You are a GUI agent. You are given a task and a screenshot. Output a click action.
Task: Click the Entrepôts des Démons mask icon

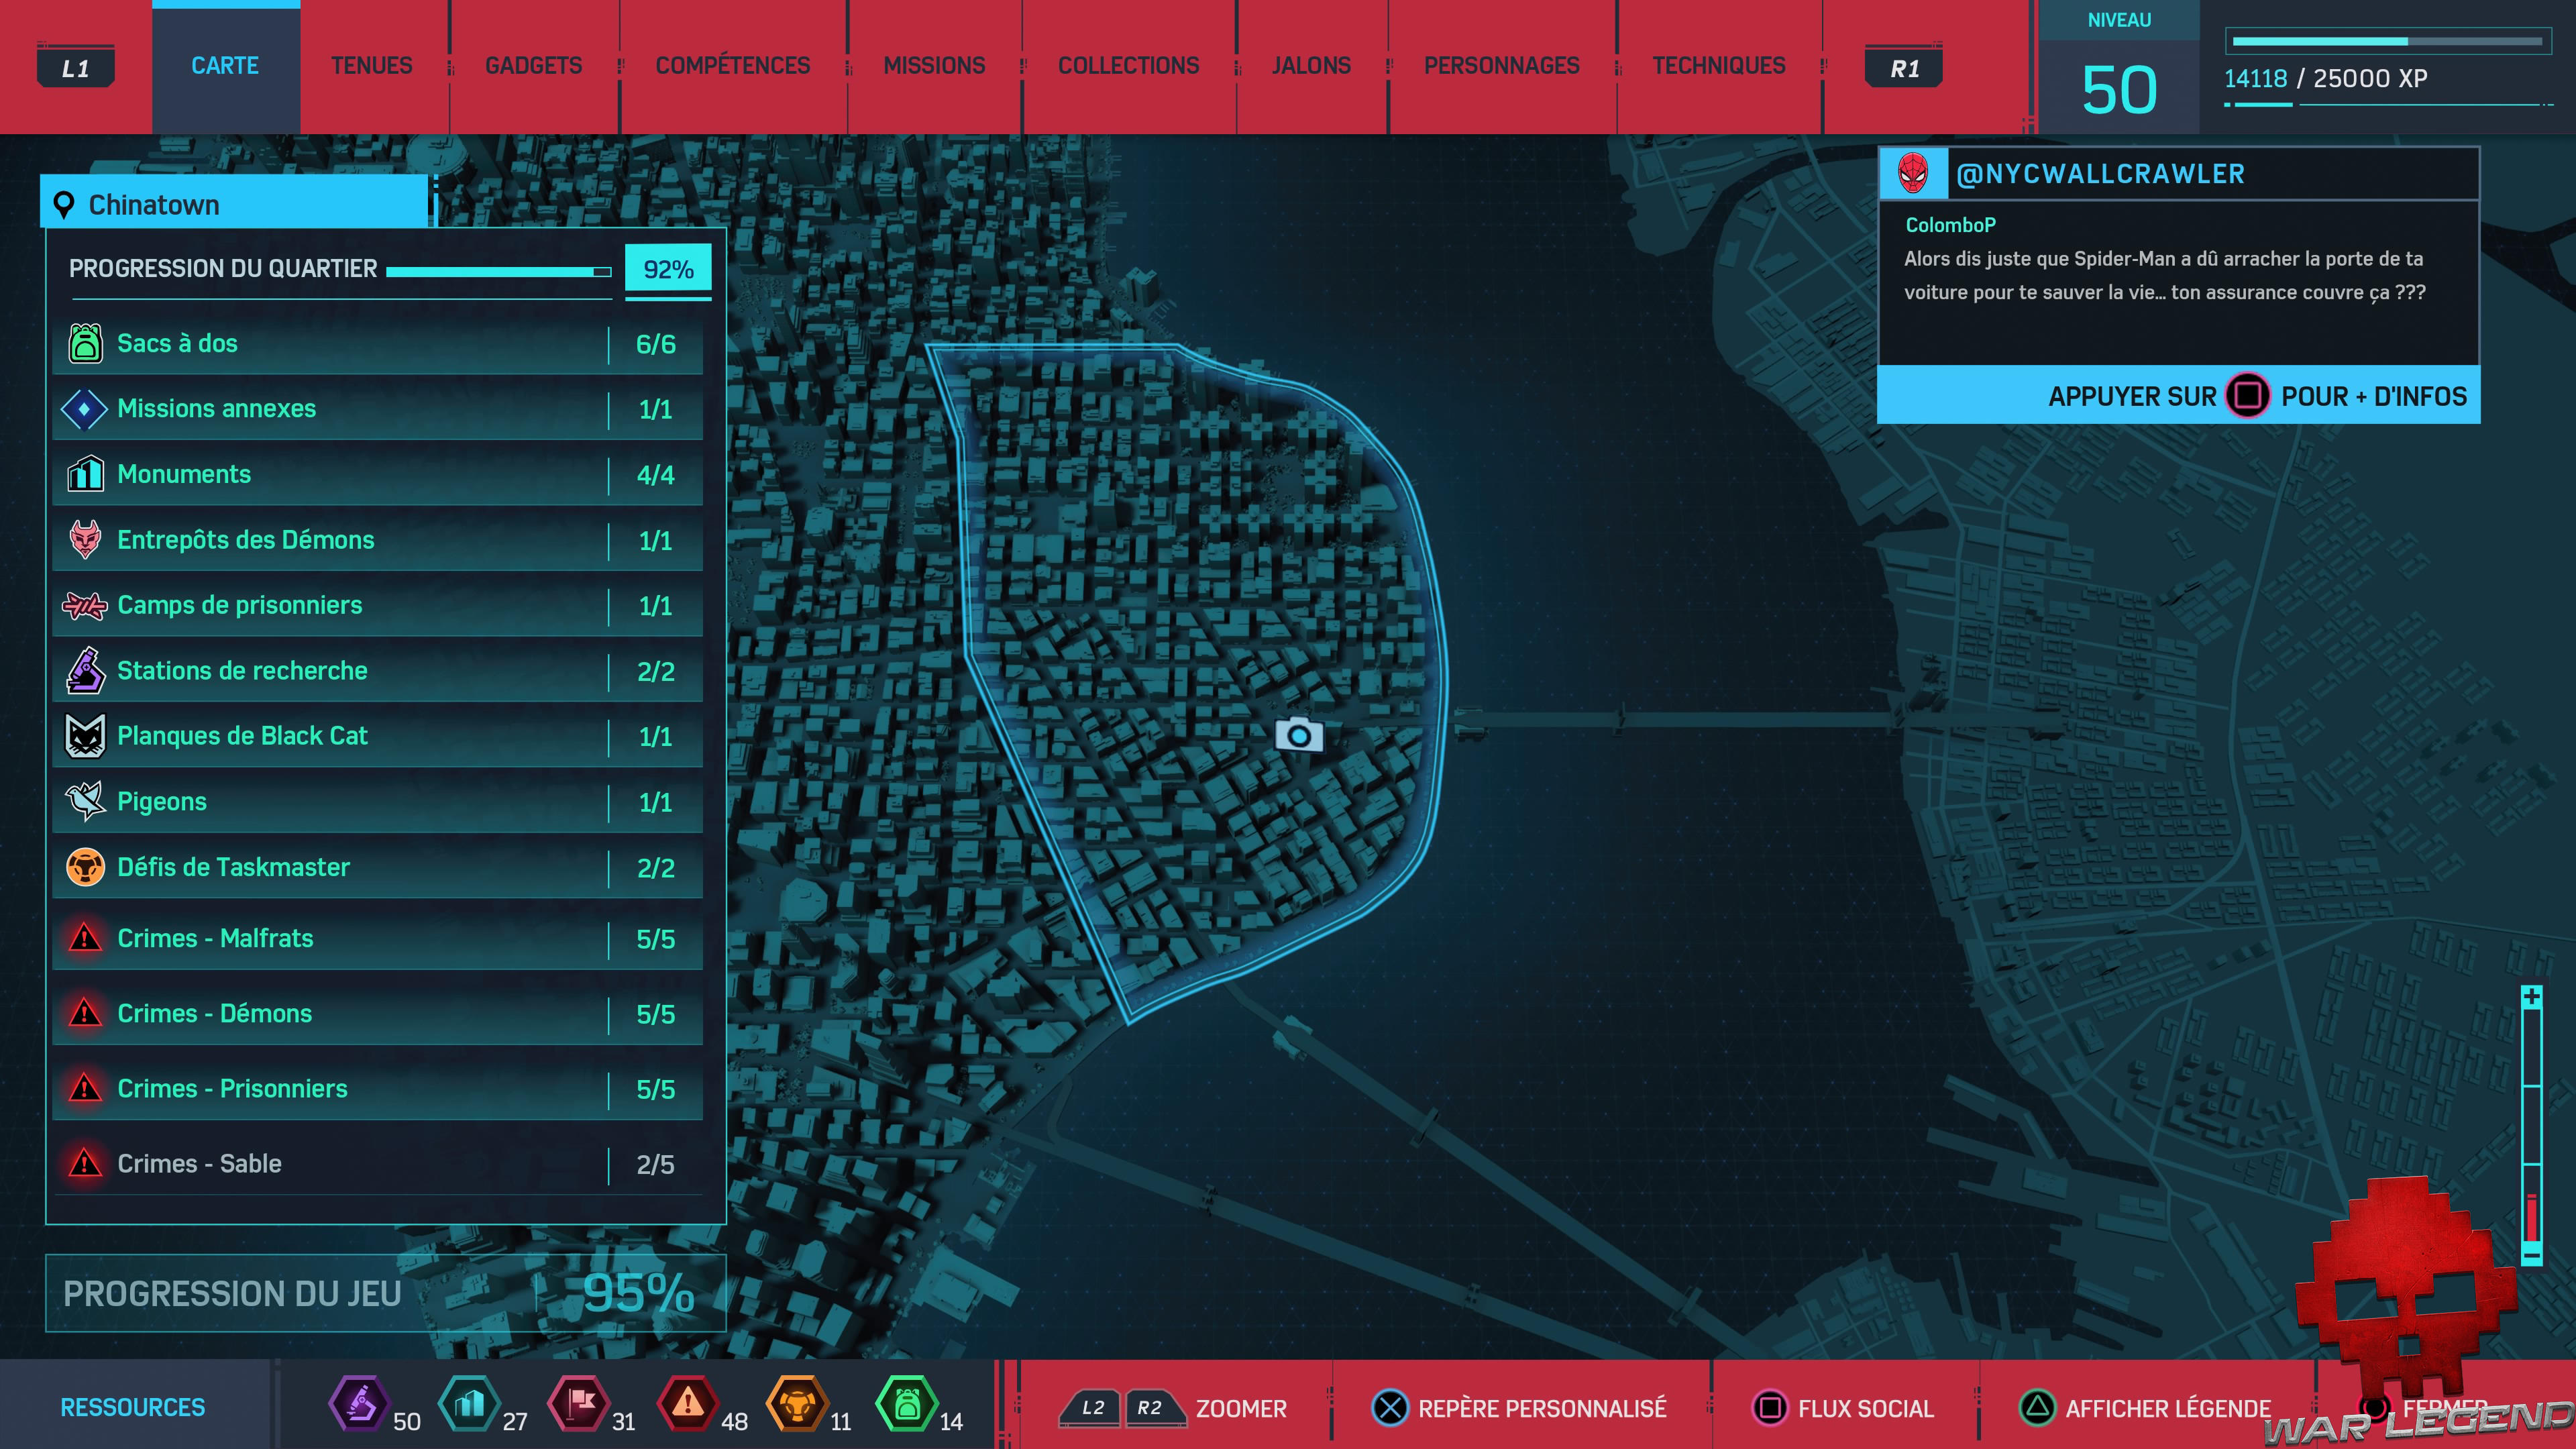(x=85, y=539)
